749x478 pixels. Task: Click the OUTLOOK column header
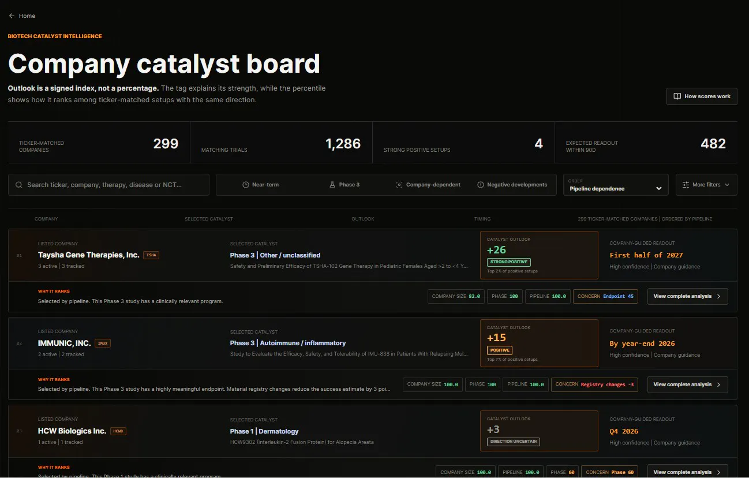(363, 219)
